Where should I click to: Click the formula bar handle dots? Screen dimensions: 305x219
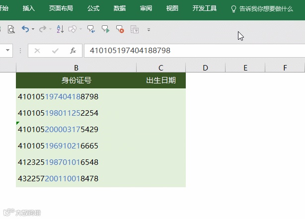point(20,51)
